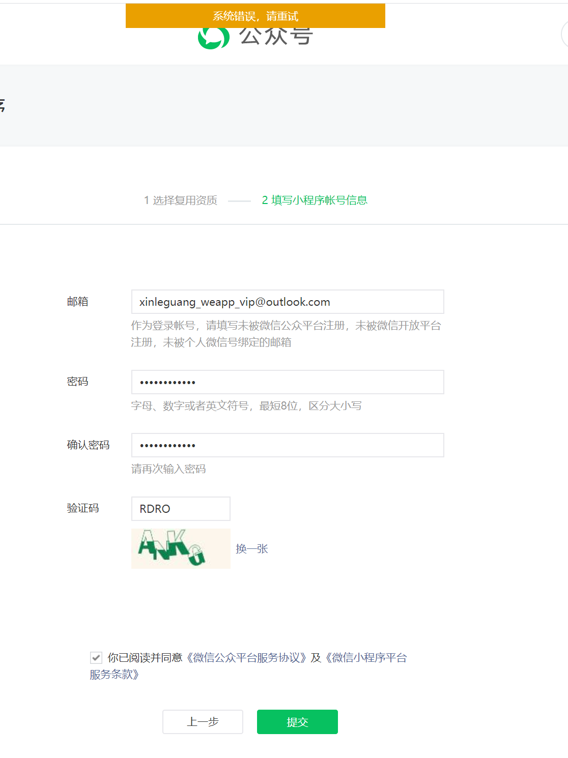Click the 验证码 input containing RDRO
The image size is (568, 758).
pos(181,509)
